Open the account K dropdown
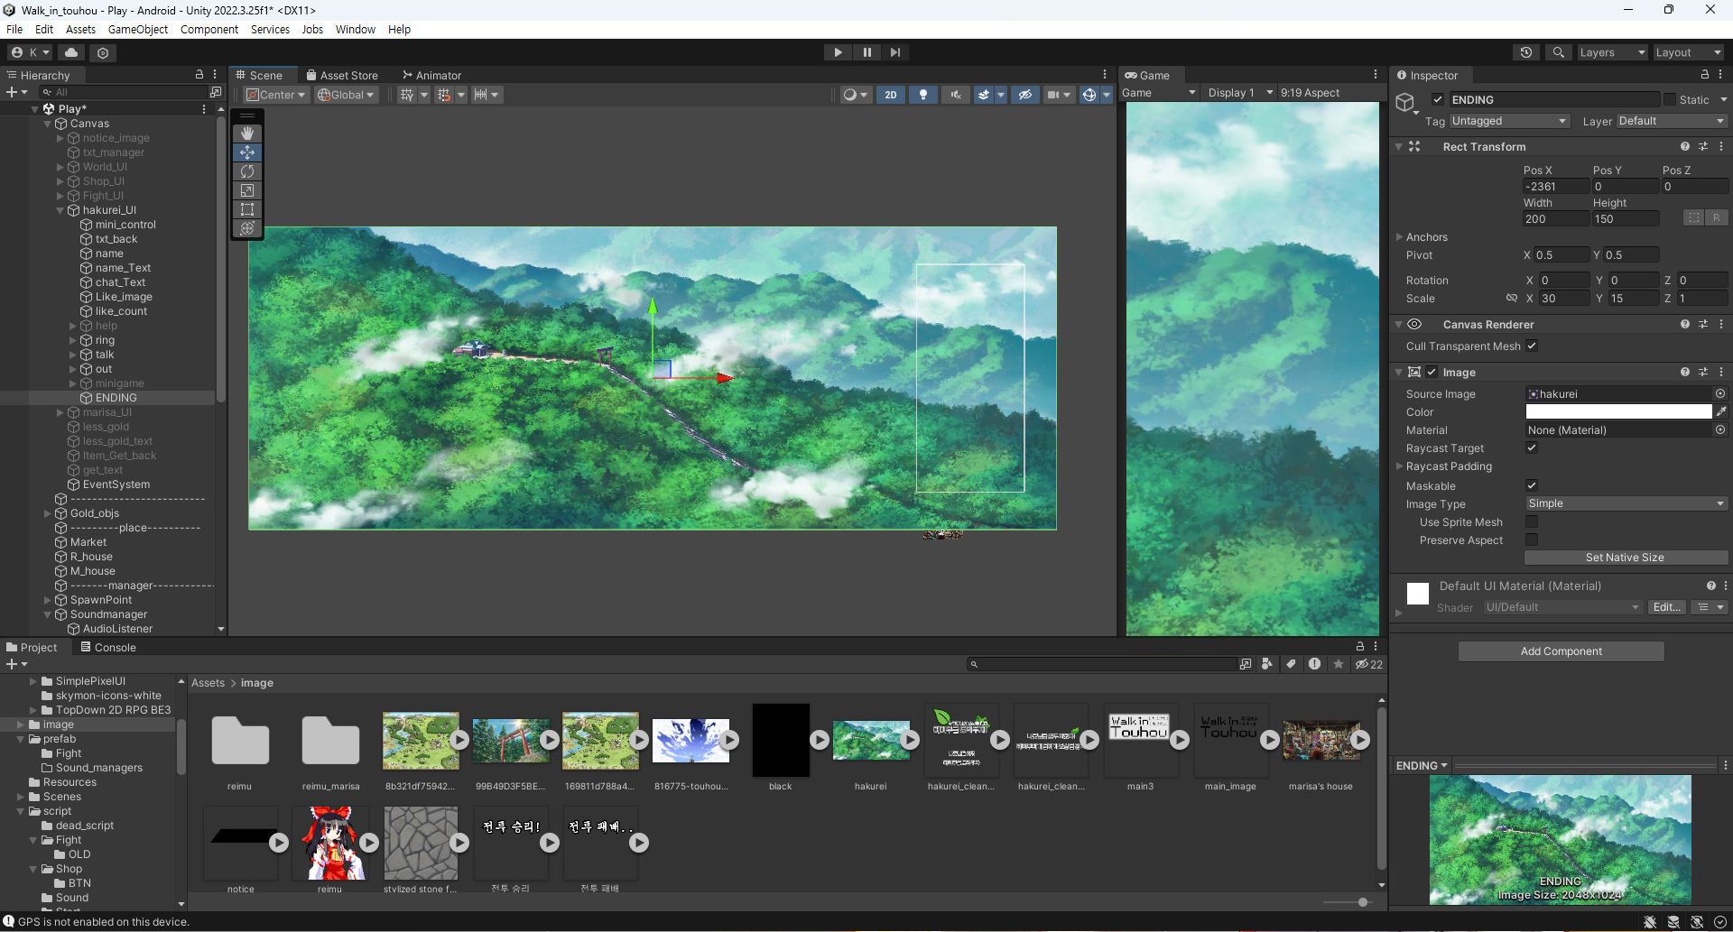 click(30, 52)
